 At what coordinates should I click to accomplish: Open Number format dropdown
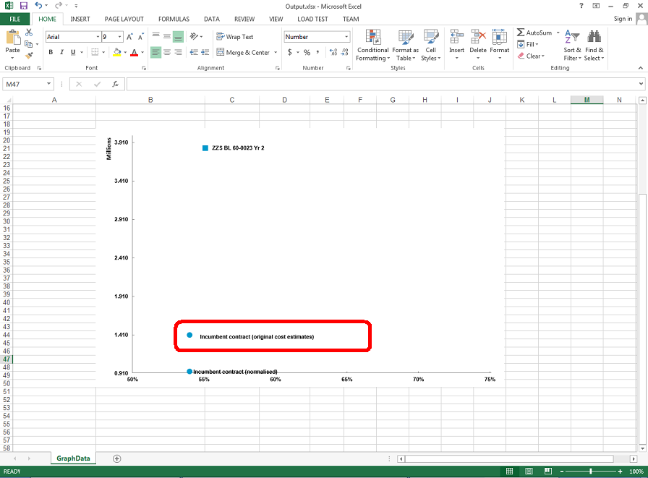click(346, 37)
